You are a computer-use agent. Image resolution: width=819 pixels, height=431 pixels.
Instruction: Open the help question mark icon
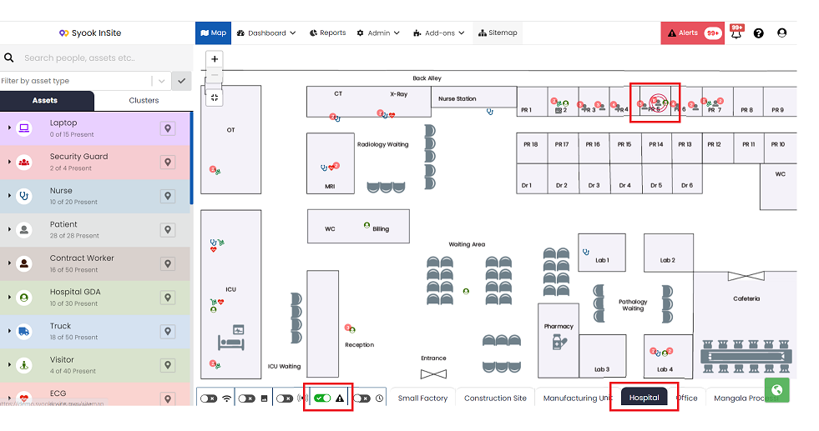click(x=758, y=33)
